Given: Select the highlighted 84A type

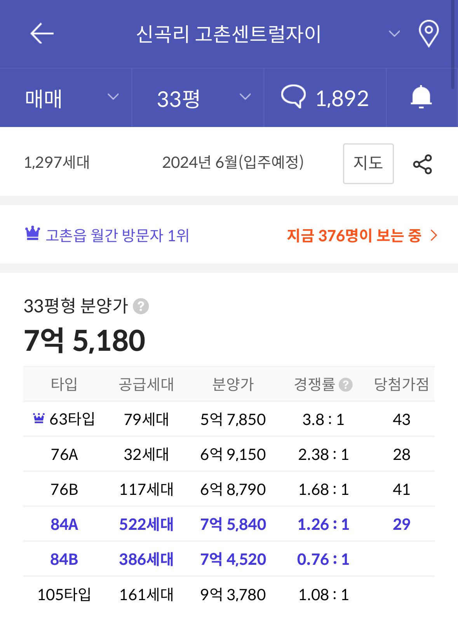Looking at the screenshot, I should (64, 524).
